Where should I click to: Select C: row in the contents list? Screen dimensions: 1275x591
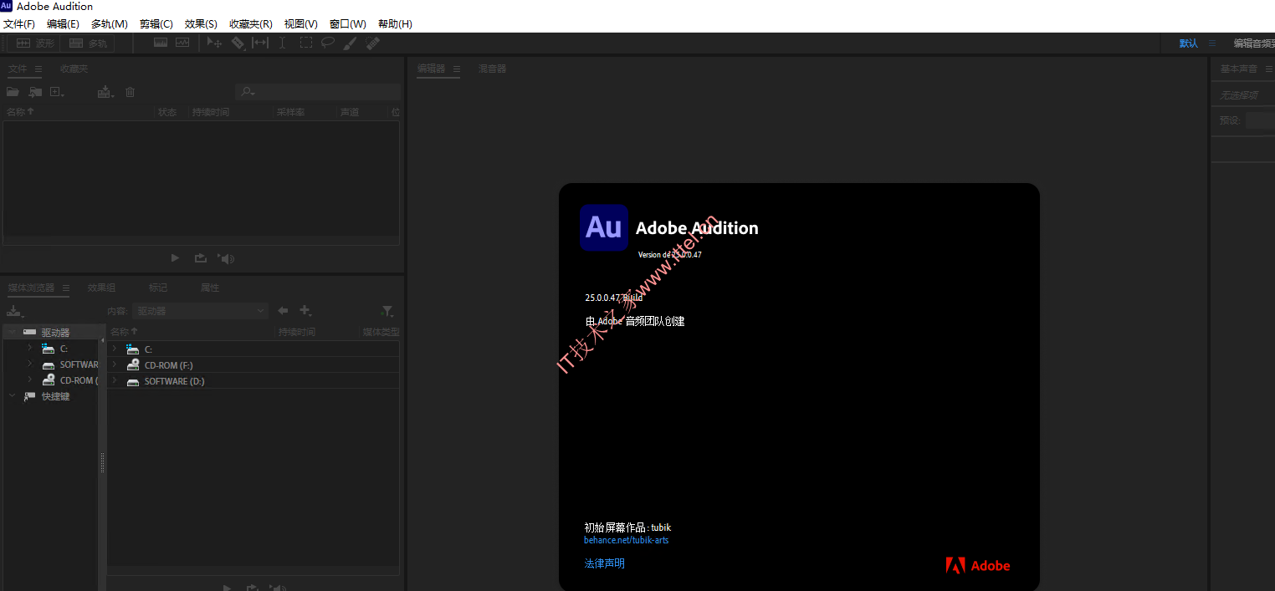click(x=253, y=349)
